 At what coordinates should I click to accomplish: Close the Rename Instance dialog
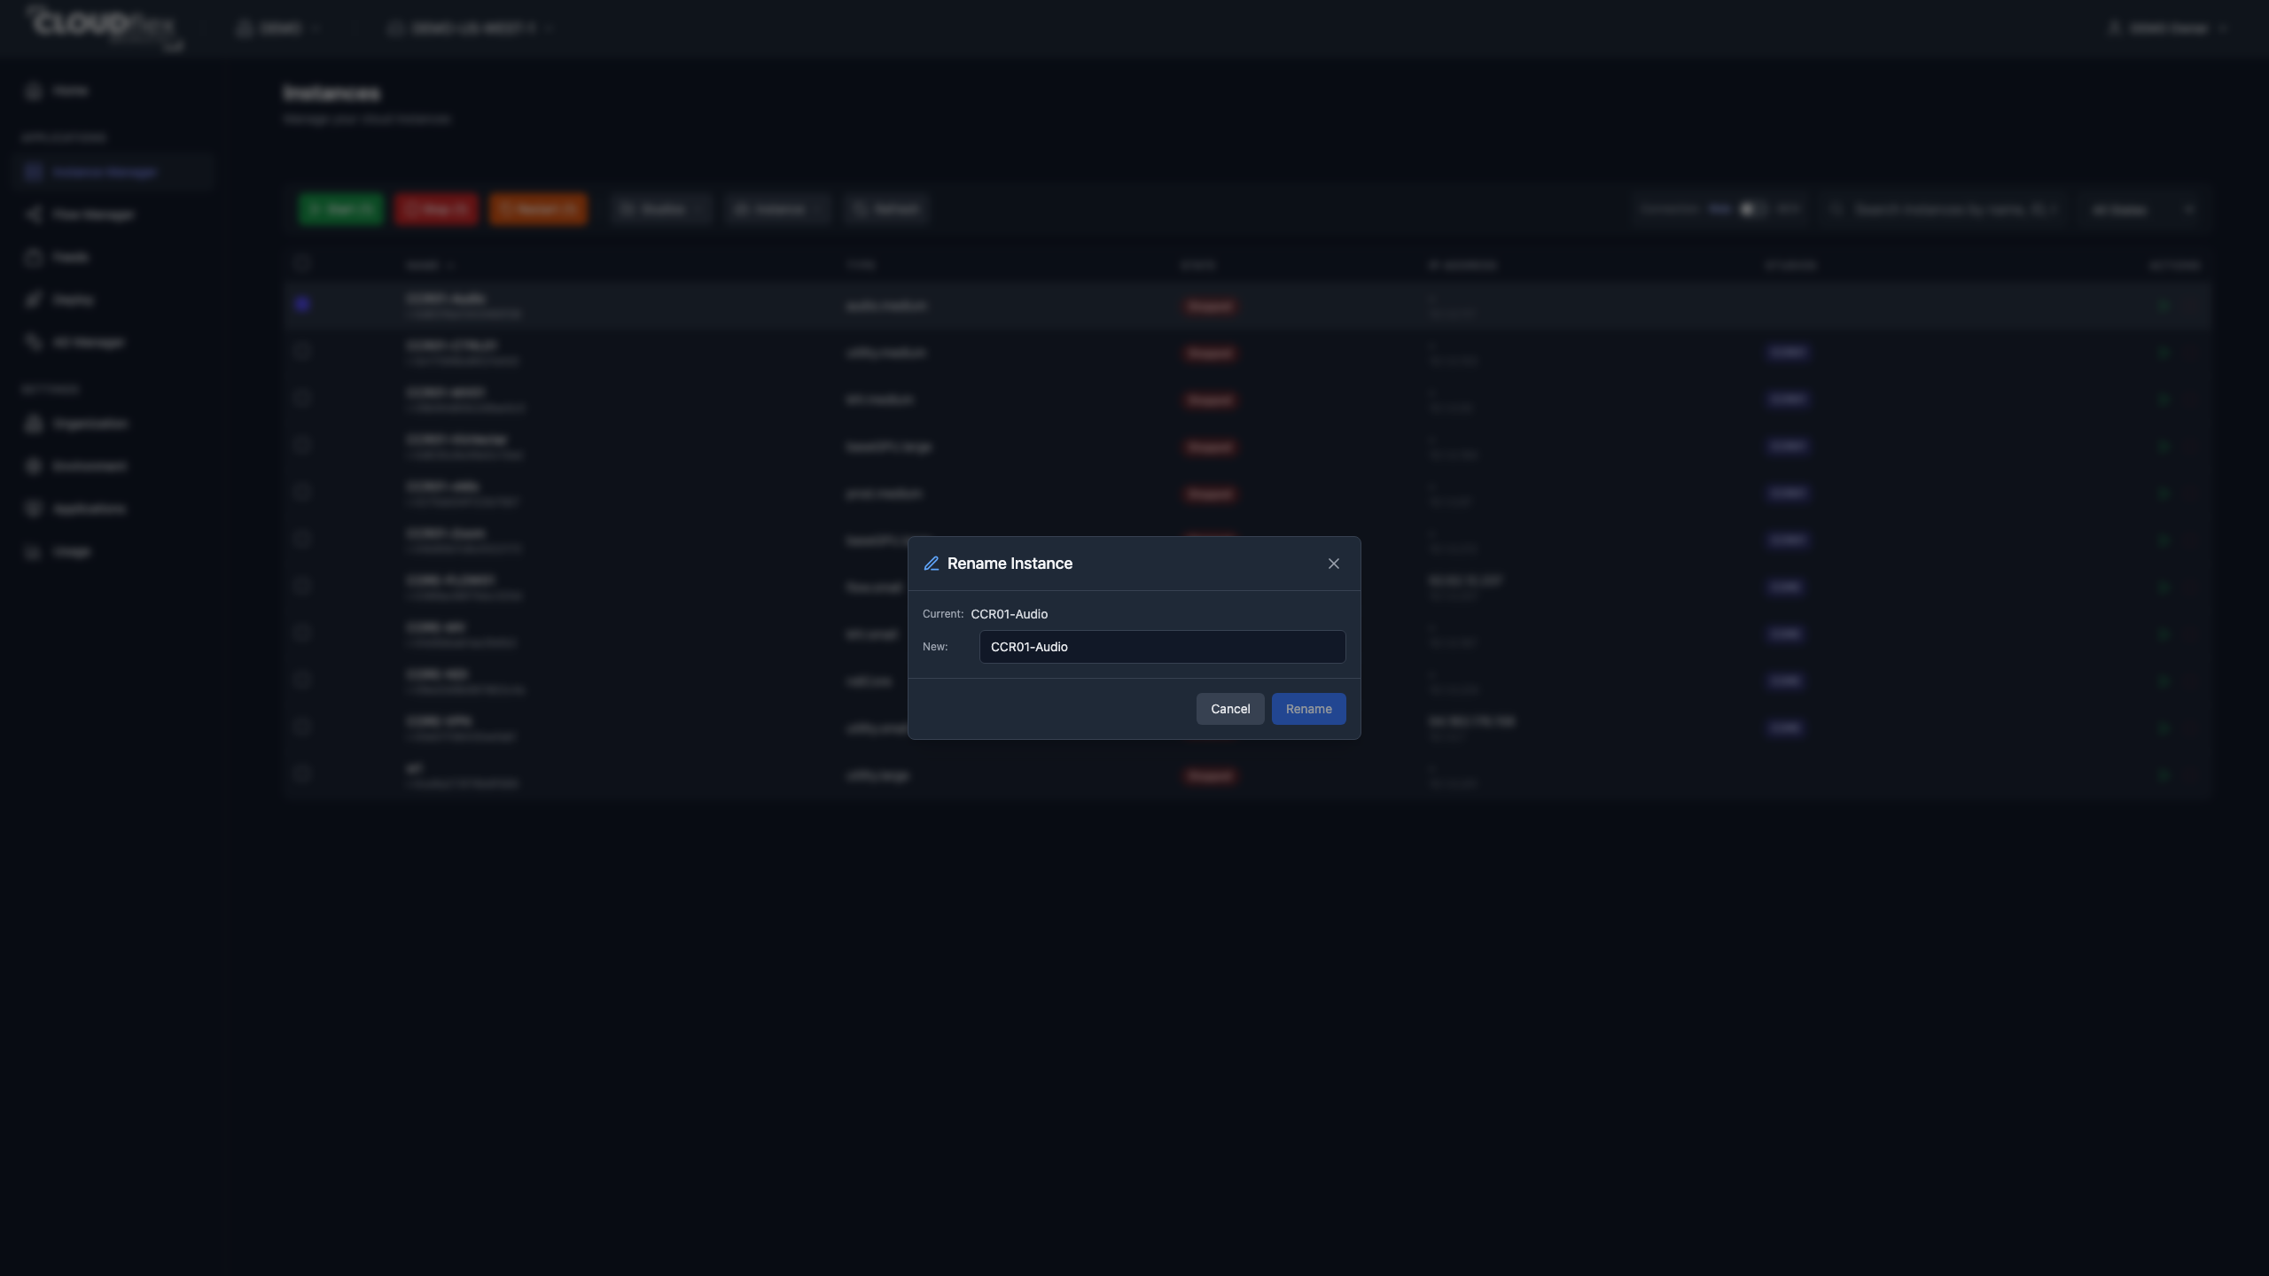tap(1334, 564)
